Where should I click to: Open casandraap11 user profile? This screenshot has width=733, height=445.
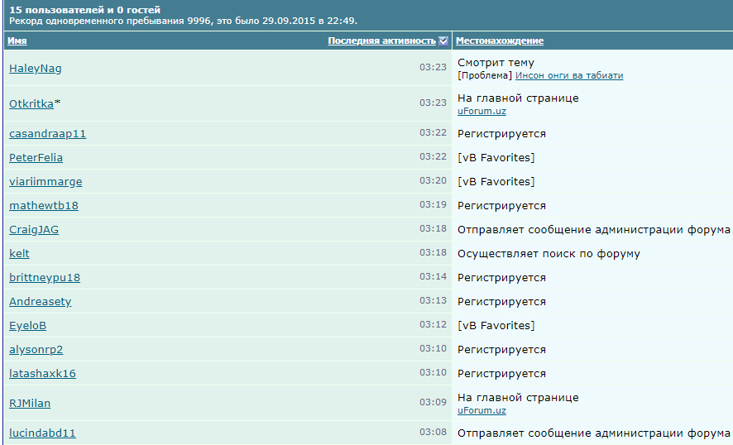click(47, 134)
